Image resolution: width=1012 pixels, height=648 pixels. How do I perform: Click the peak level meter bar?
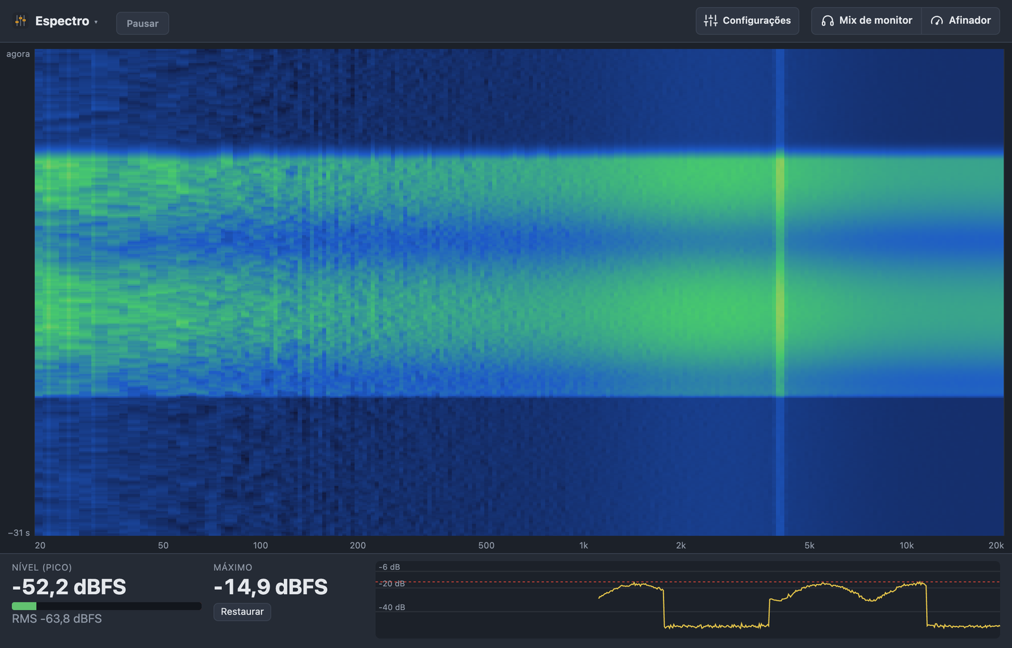click(x=106, y=606)
